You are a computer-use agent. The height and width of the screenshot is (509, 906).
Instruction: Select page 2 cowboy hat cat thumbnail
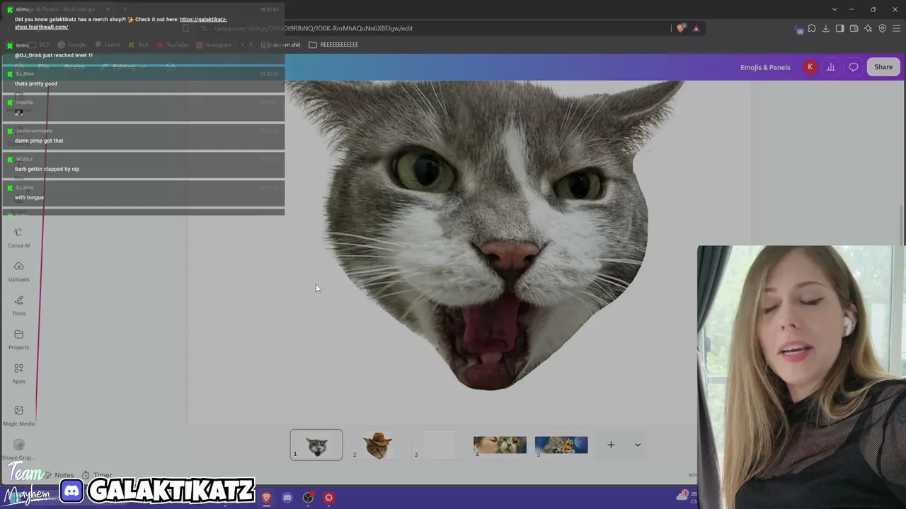(x=377, y=445)
